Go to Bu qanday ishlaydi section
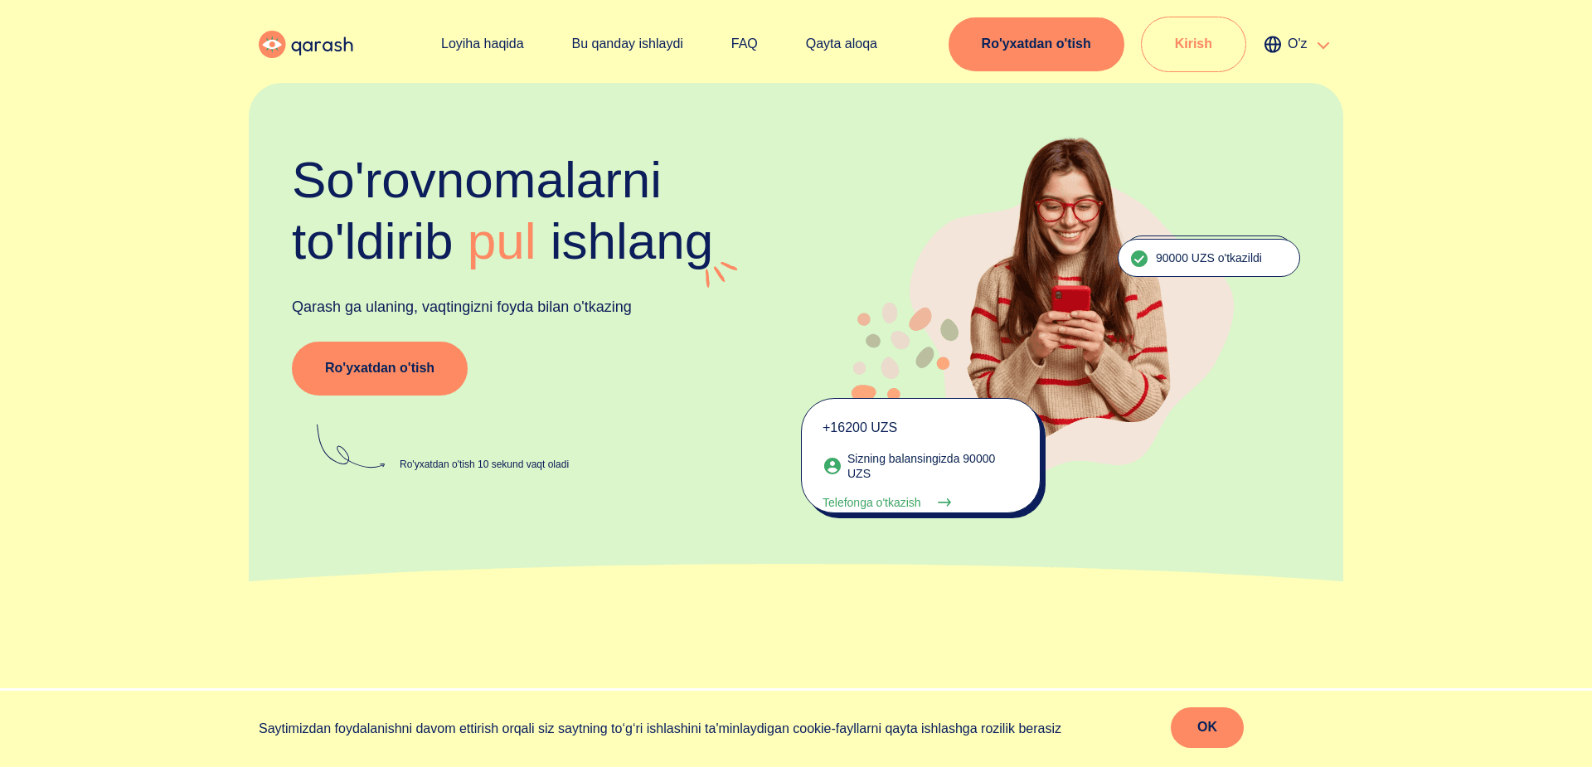Screen dimensions: 1592x767 [x=628, y=44]
